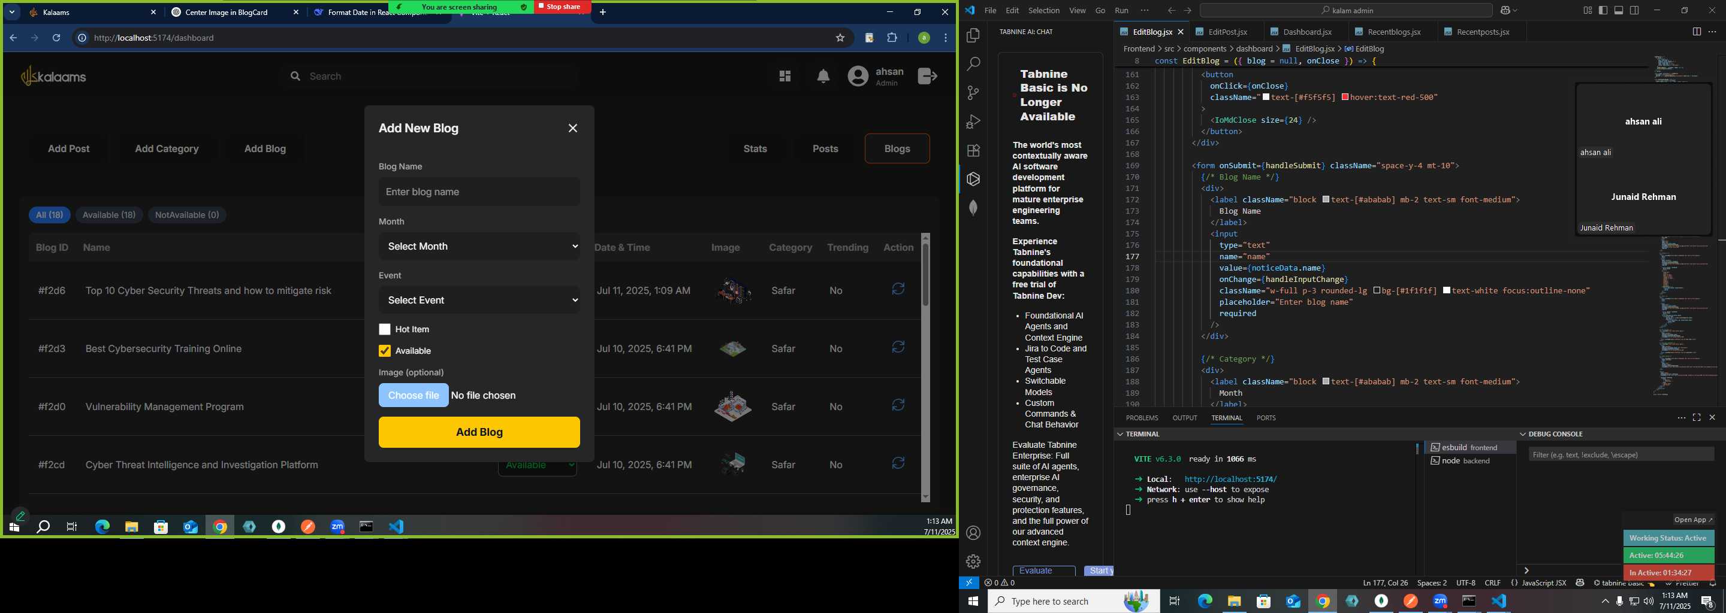The height and width of the screenshot is (613, 1726).
Task: Open the Select Event dropdown
Action: [x=479, y=301]
